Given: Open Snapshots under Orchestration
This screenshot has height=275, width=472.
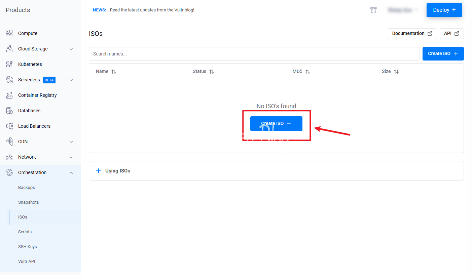Looking at the screenshot, I should pos(29,202).
